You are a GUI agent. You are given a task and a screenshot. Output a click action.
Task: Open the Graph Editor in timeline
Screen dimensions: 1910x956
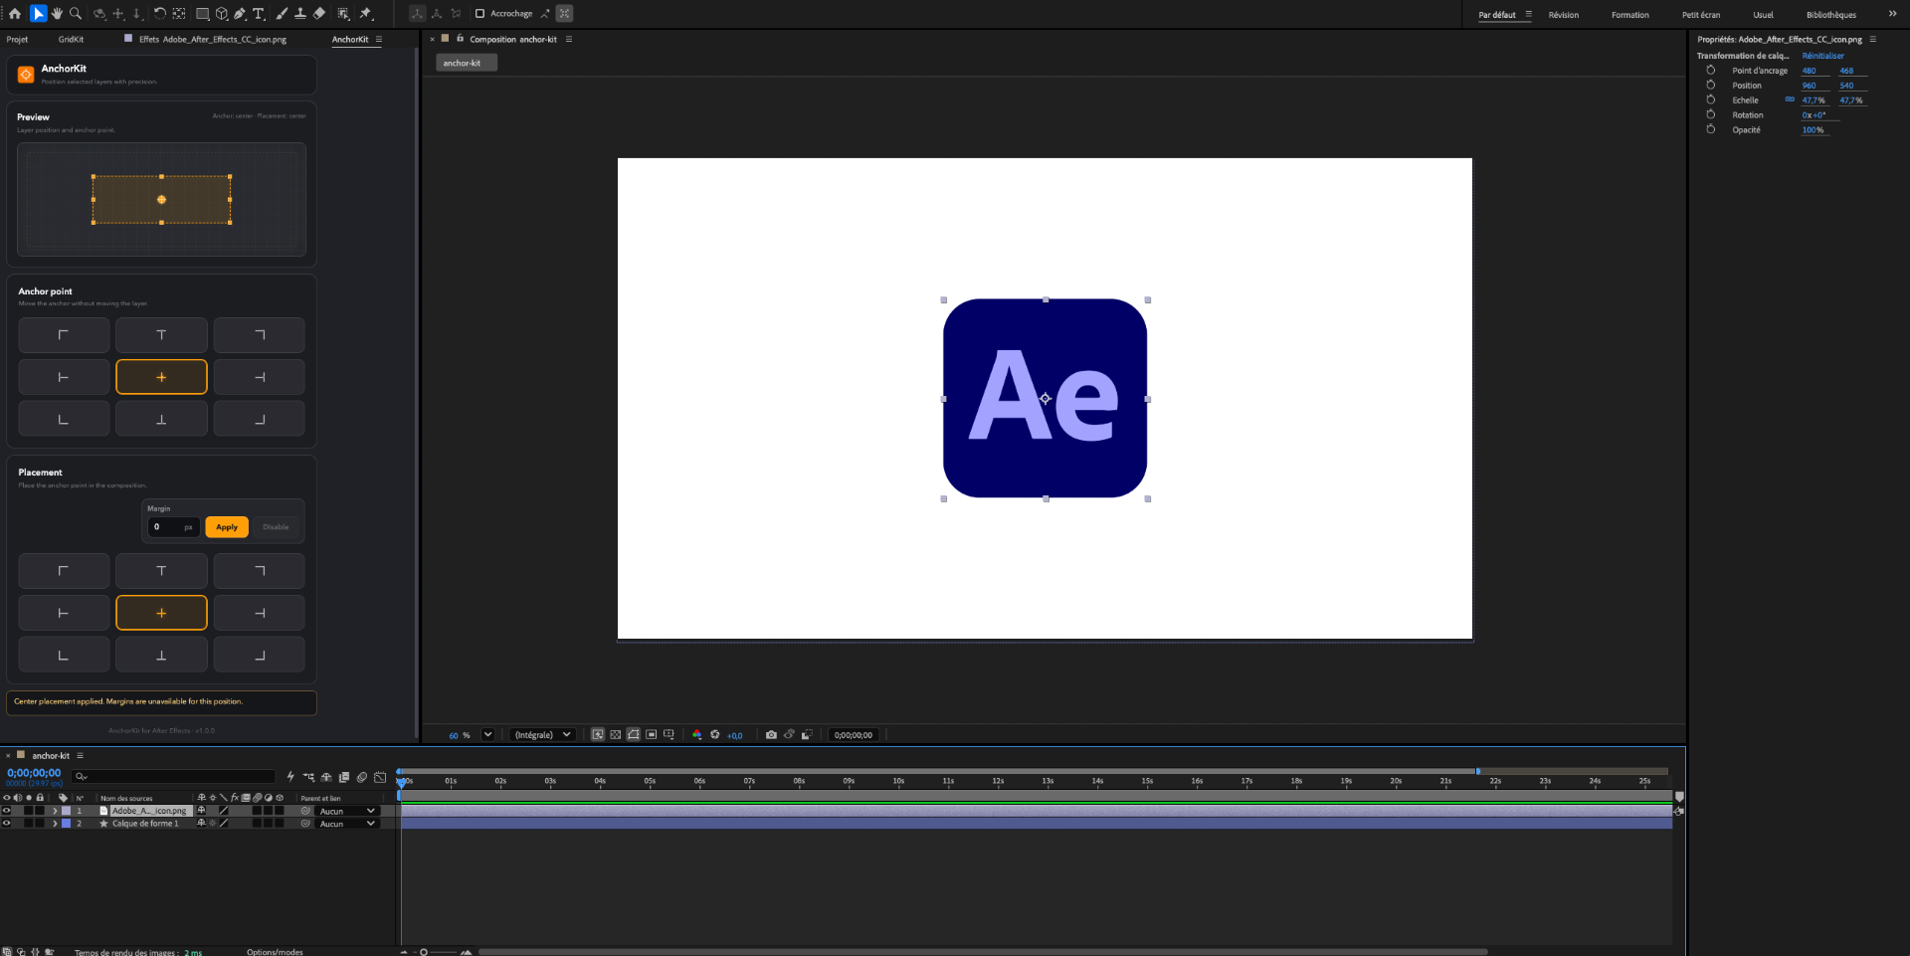tap(380, 777)
